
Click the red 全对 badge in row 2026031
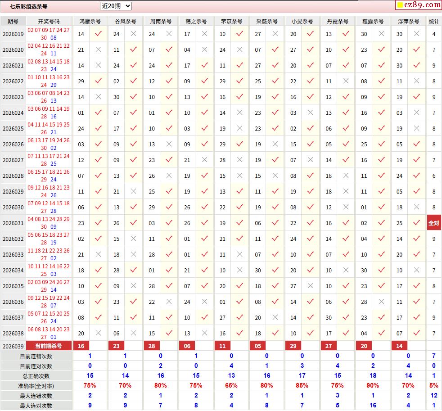434,223
